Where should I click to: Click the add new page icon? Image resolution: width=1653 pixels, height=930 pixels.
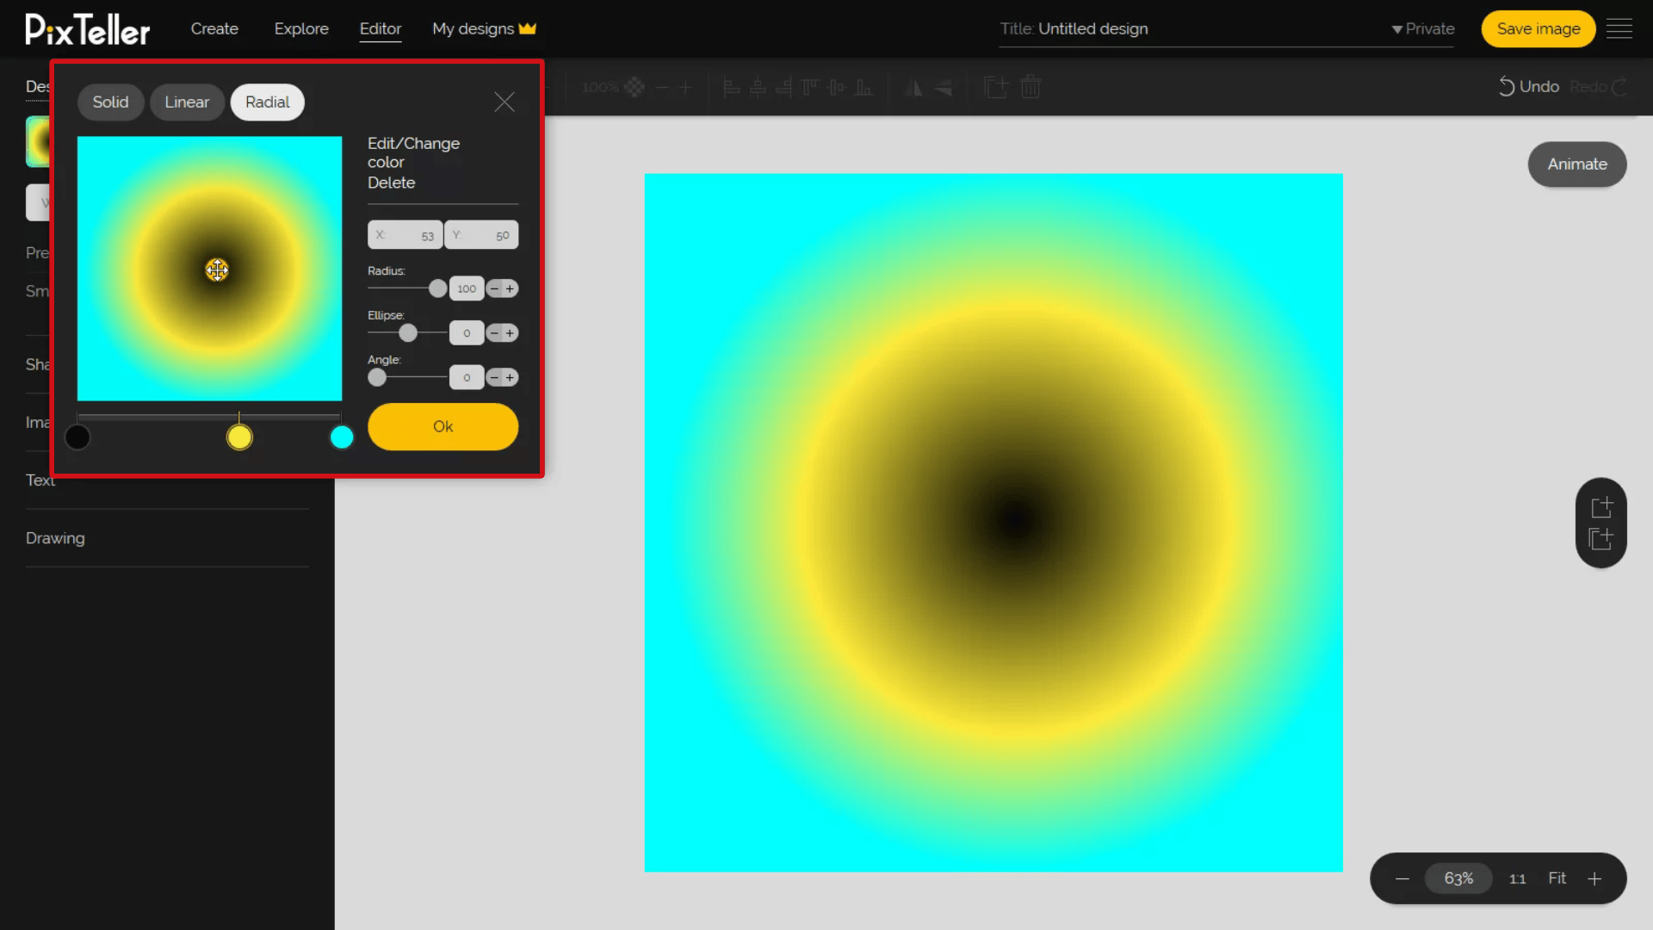tap(1603, 506)
